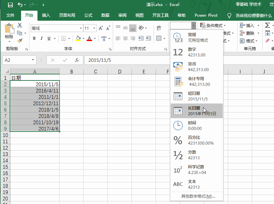
Task: Select cell A1 containing 日期
Action: click(x=35, y=78)
